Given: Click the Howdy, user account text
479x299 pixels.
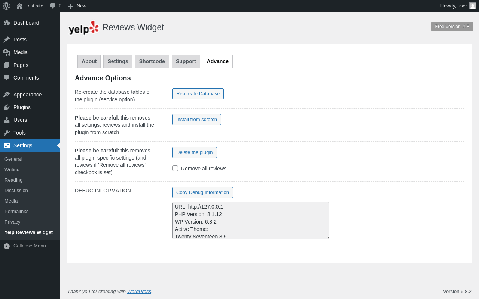Looking at the screenshot, I should tap(454, 6).
